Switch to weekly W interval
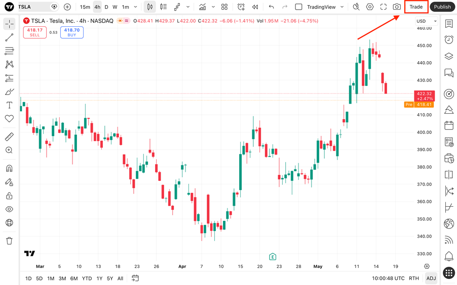 click(x=115, y=7)
